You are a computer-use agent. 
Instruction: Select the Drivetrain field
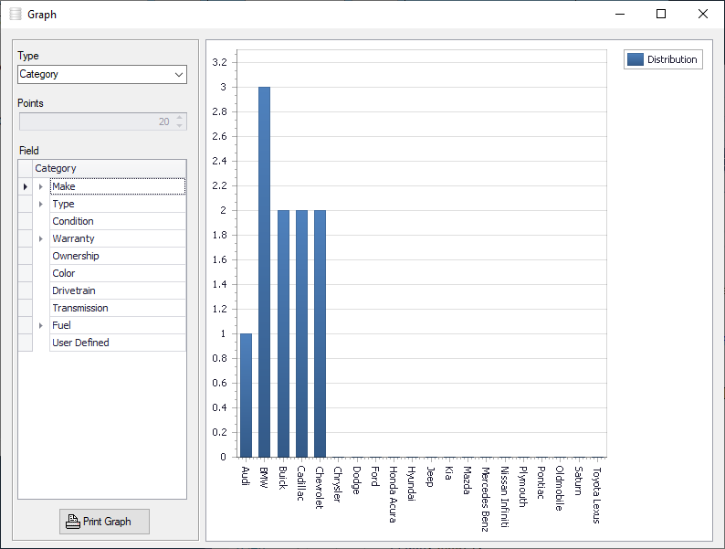tap(118, 290)
